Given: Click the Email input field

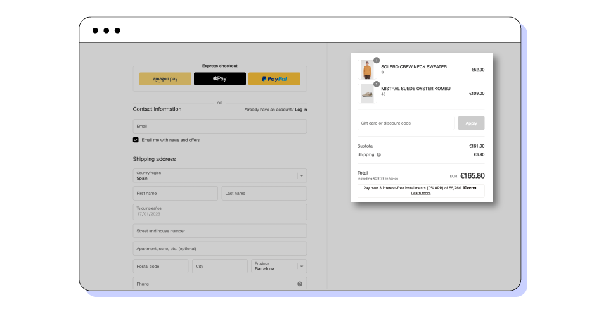Looking at the screenshot, I should click(219, 127).
